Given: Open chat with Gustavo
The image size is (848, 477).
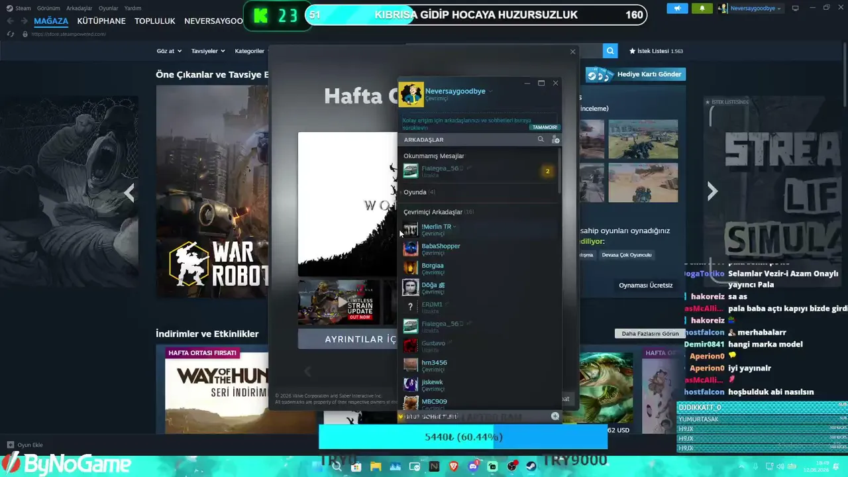Looking at the screenshot, I should pyautogui.click(x=479, y=346).
